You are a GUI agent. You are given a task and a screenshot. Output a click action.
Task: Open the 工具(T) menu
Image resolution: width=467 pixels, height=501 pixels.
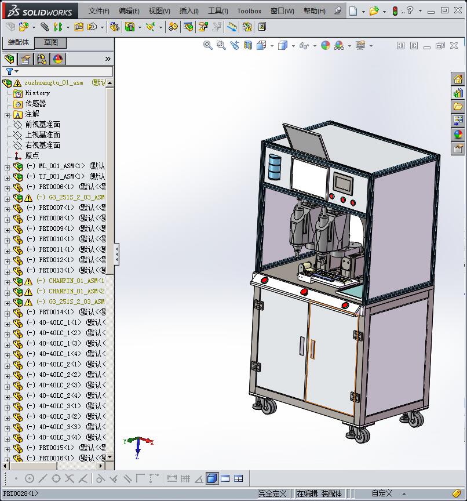point(218,11)
